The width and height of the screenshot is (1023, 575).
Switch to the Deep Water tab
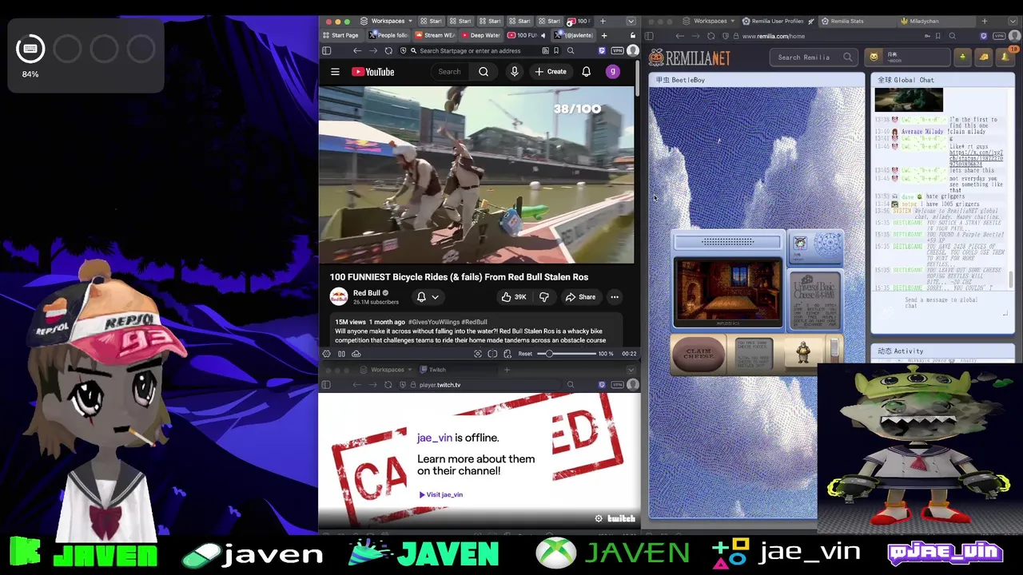tap(482, 35)
